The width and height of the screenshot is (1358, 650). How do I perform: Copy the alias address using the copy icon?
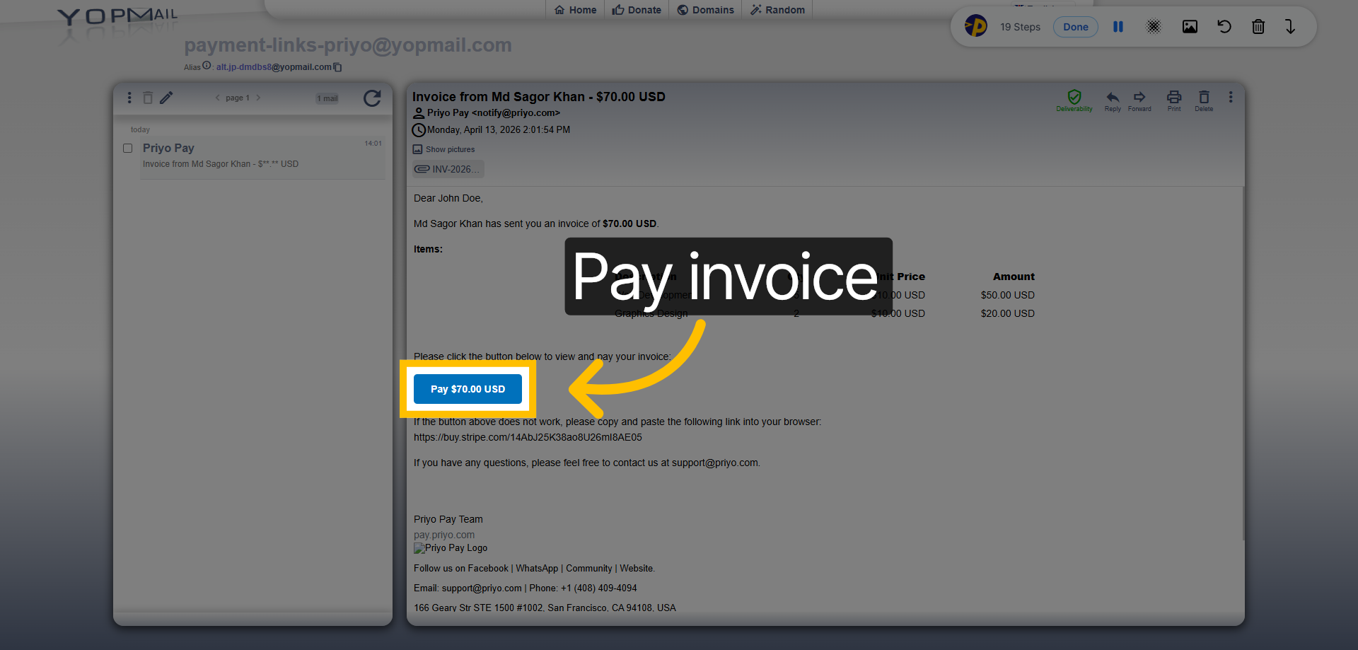(x=338, y=66)
